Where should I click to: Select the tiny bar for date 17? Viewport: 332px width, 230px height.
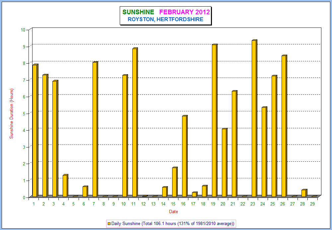(x=195, y=195)
